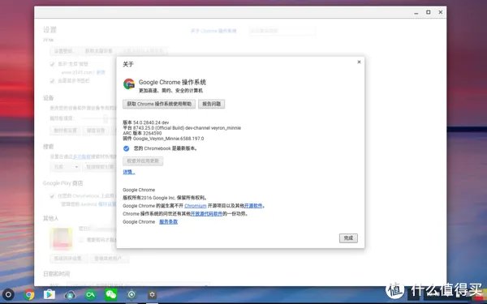Viewport: 487px width, 304px height.
Task: Click the ARC 版本 3264590 text
Action: pos(142,133)
